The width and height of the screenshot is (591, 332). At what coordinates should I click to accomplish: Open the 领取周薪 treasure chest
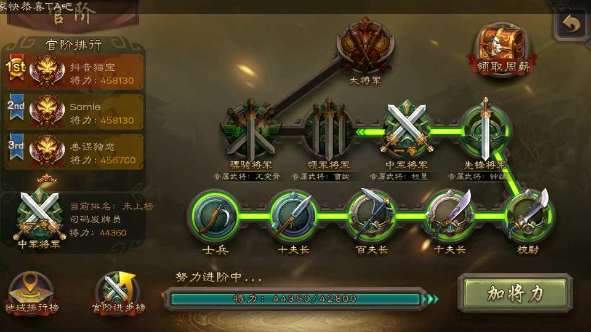point(503,49)
